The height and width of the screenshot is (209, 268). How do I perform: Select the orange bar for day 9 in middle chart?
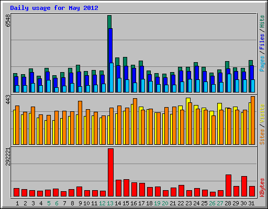click(80, 123)
